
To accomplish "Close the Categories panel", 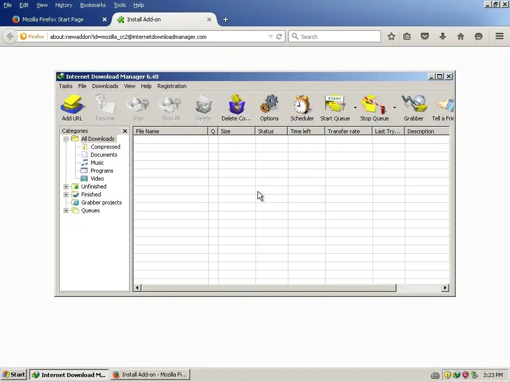I will [125, 131].
